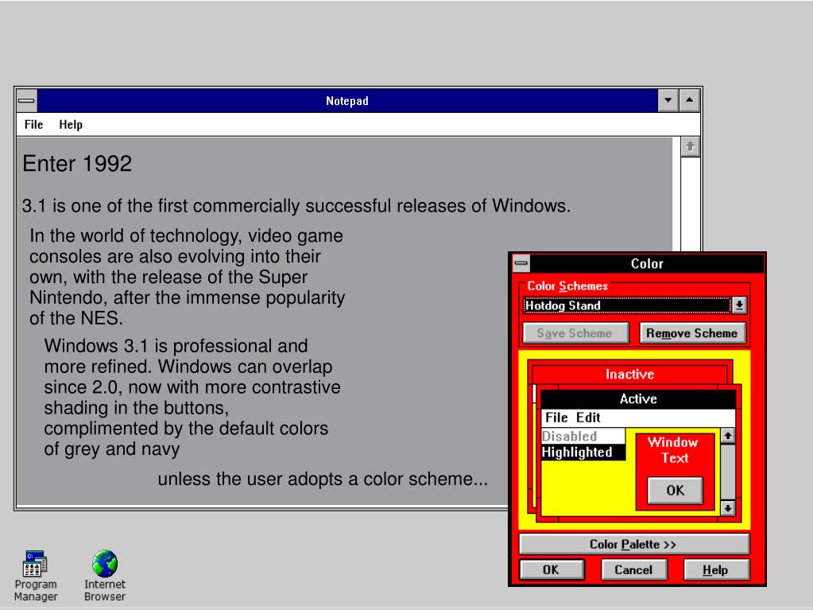Click the line about commercially successful releases

tap(296, 206)
